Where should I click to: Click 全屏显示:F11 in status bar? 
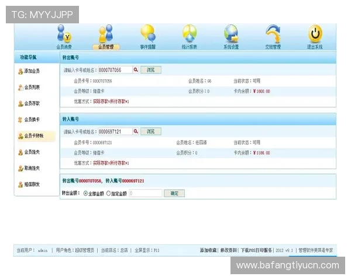pyautogui.click(x=147, y=250)
